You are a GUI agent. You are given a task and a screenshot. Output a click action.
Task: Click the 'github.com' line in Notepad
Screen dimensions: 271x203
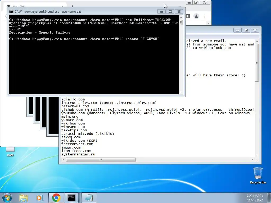[158, 110]
